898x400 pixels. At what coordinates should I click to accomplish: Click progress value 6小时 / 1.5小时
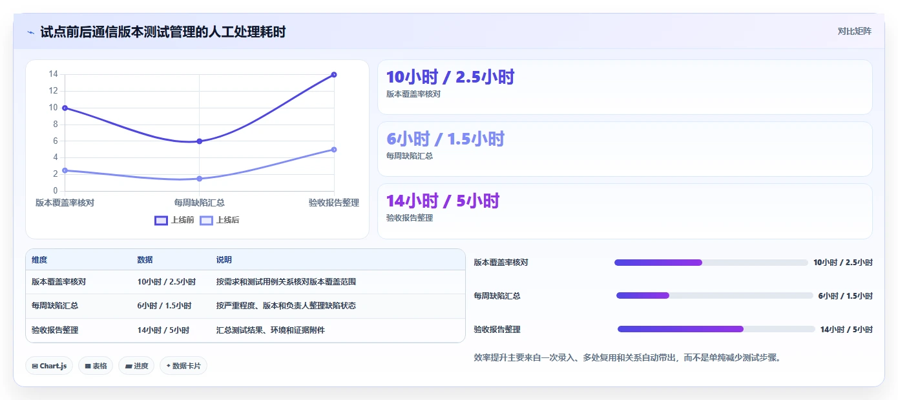[846, 296]
